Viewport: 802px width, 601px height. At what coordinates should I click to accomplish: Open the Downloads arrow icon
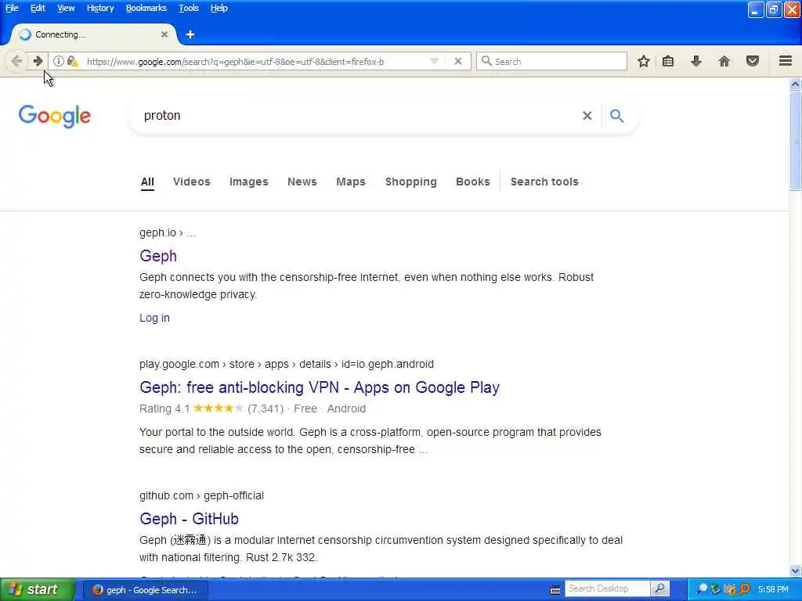[x=695, y=61]
